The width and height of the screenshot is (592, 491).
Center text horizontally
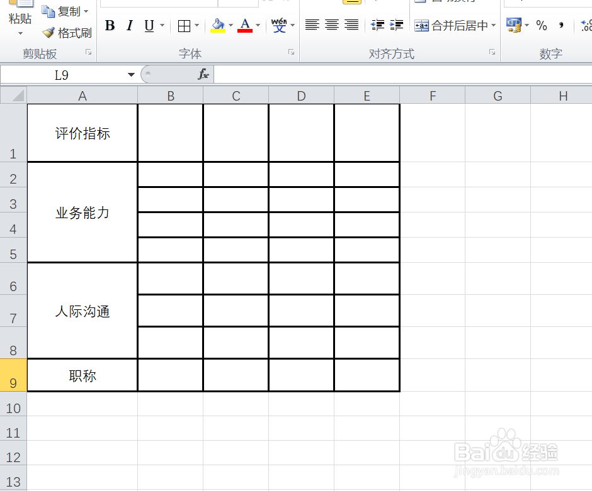point(332,25)
